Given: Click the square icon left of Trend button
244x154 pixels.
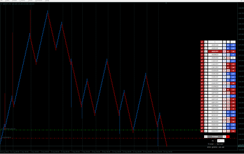Looking at the screenshot, I should coord(206,136).
